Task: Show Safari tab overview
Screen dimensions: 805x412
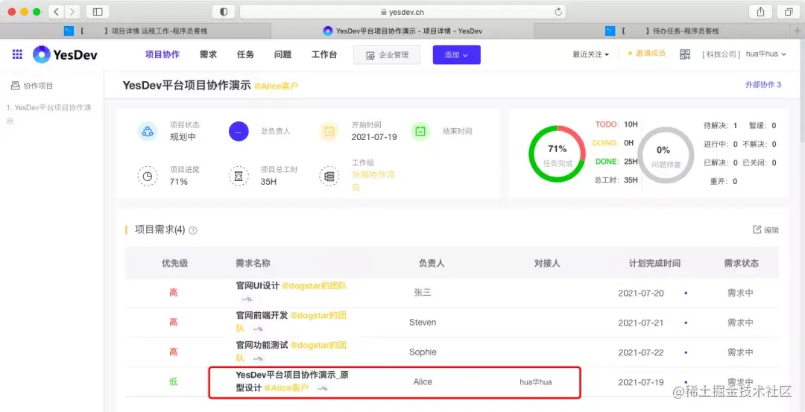Action: pyautogui.click(x=788, y=11)
